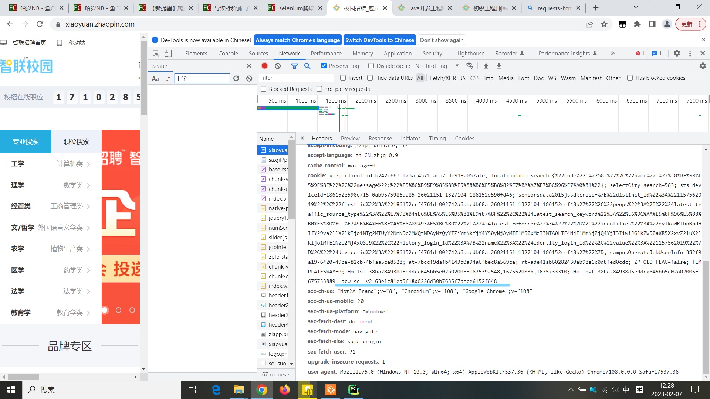Click the record/stop button in Network panel
The image size is (710, 399).
click(265, 66)
